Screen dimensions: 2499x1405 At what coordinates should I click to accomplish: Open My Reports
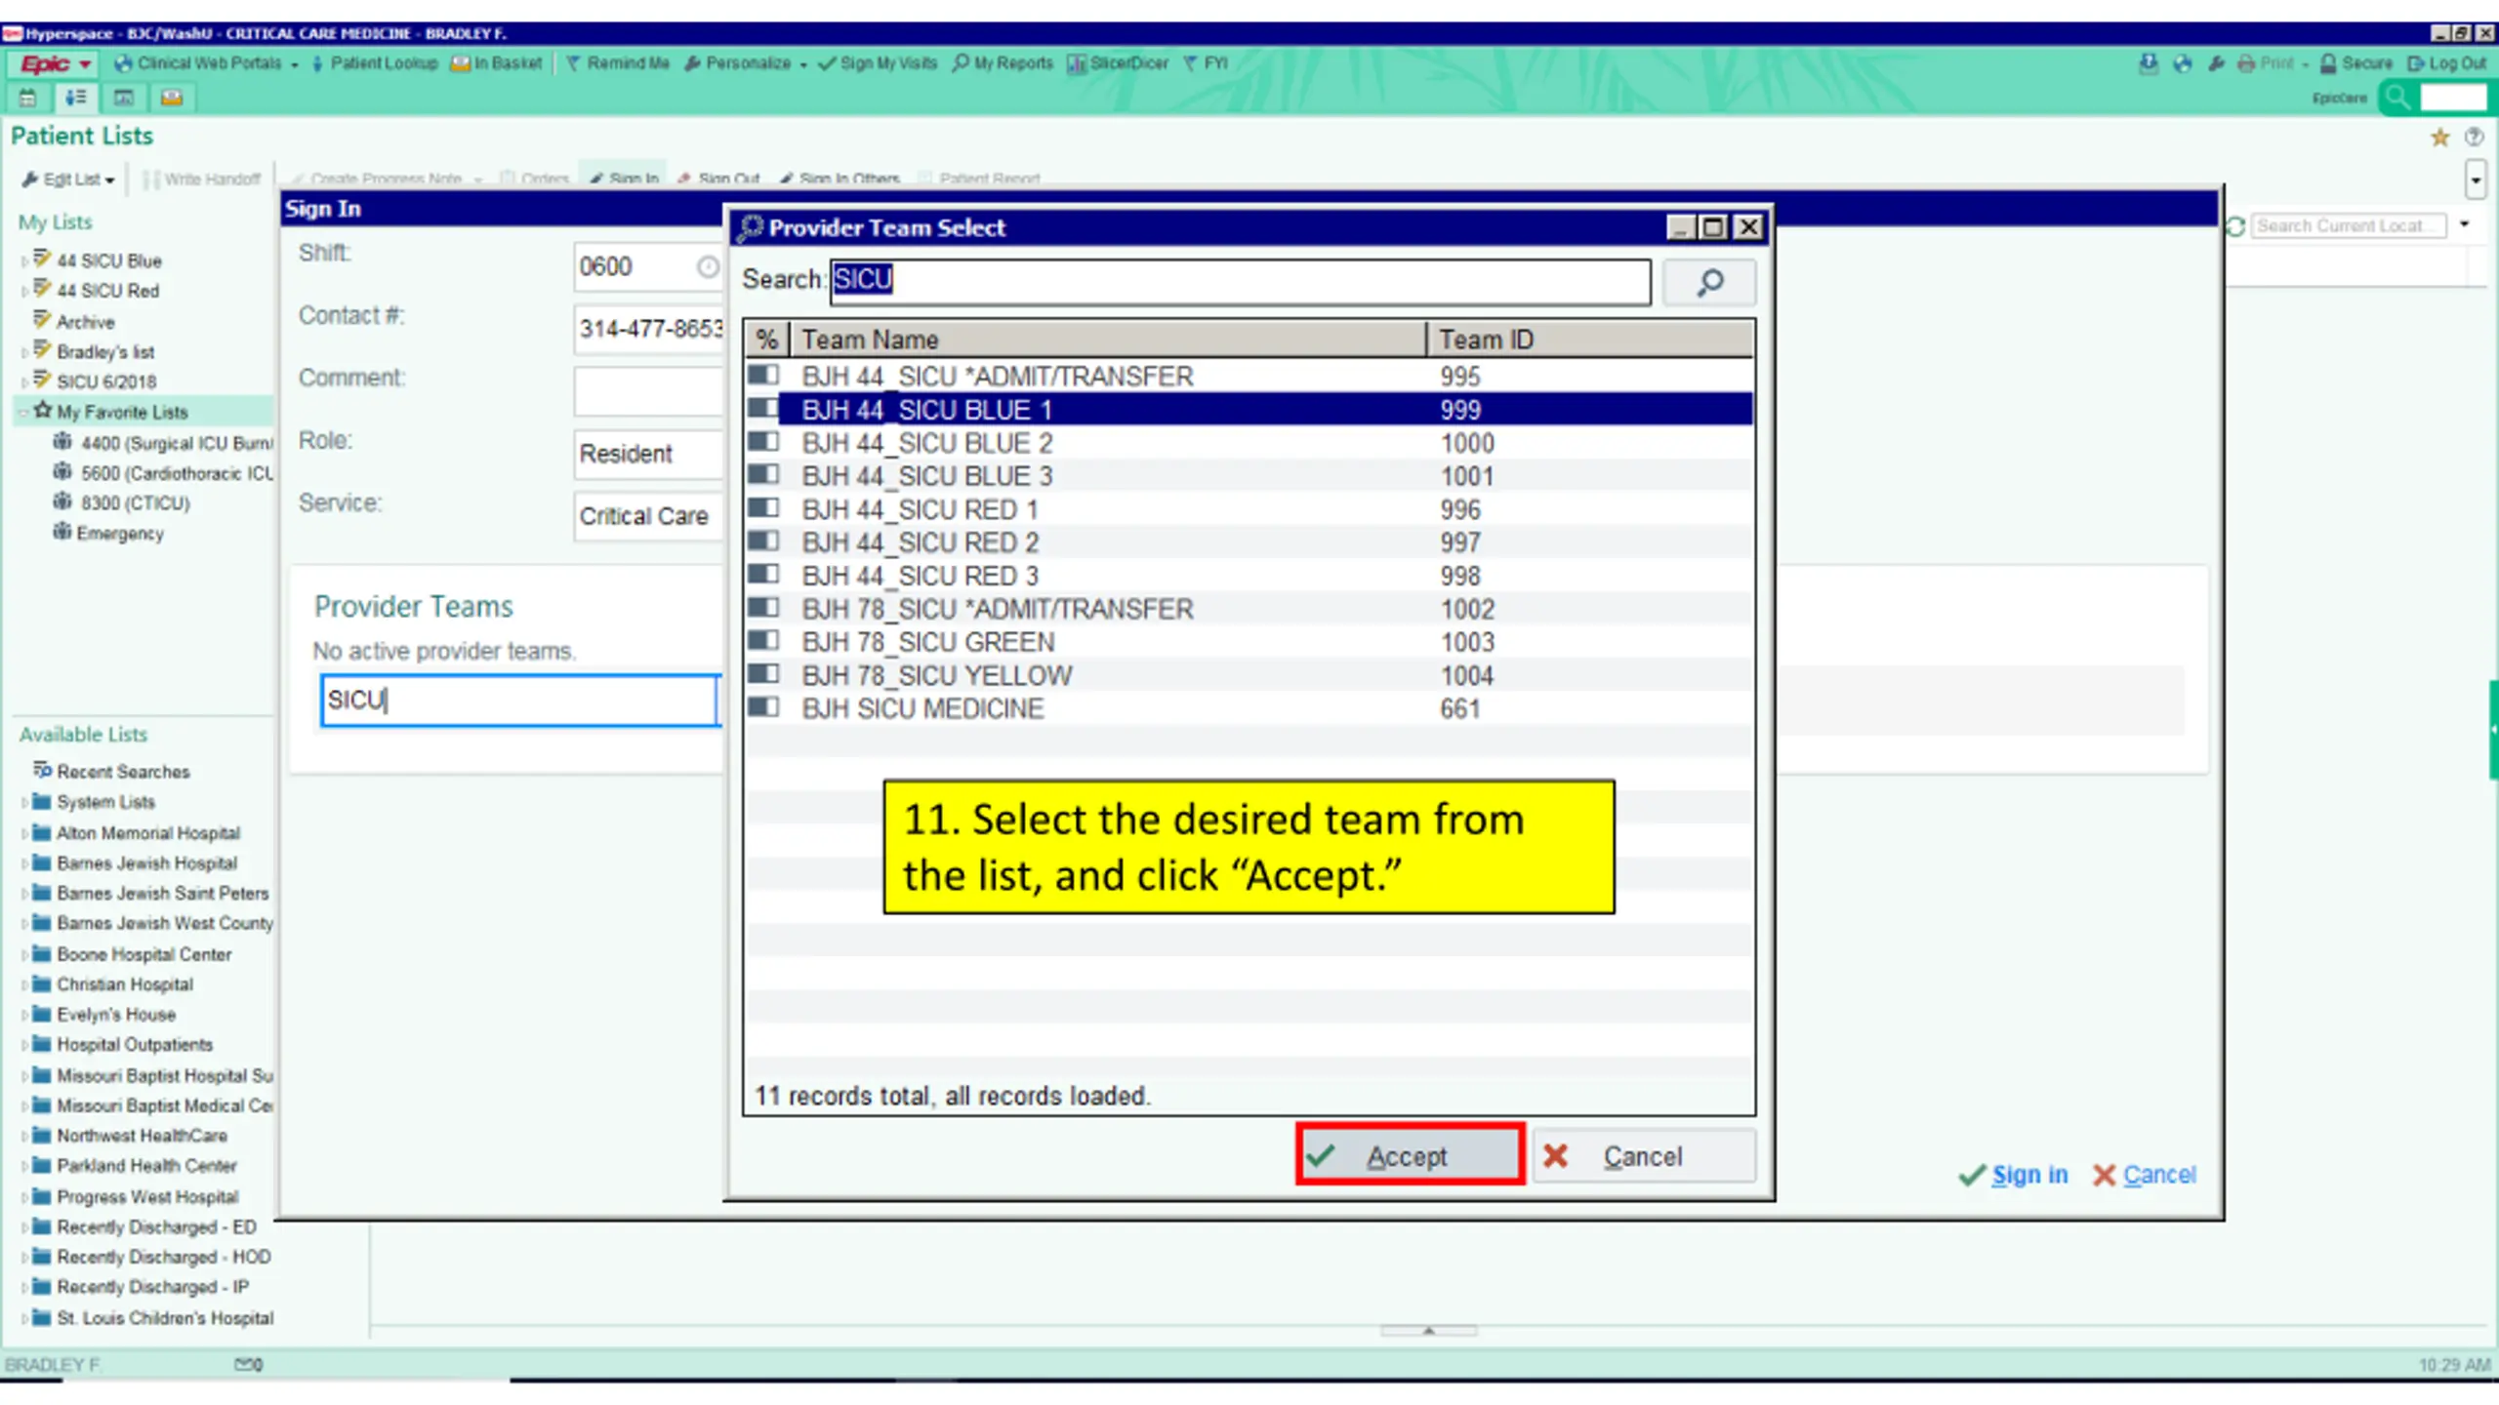click(x=1003, y=63)
